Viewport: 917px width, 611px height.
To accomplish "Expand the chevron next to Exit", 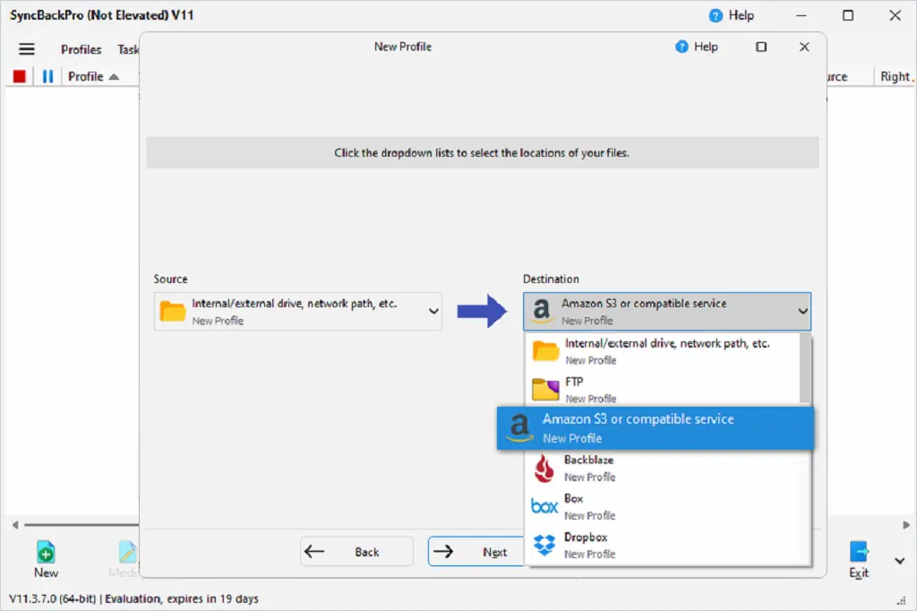I will click(x=898, y=562).
